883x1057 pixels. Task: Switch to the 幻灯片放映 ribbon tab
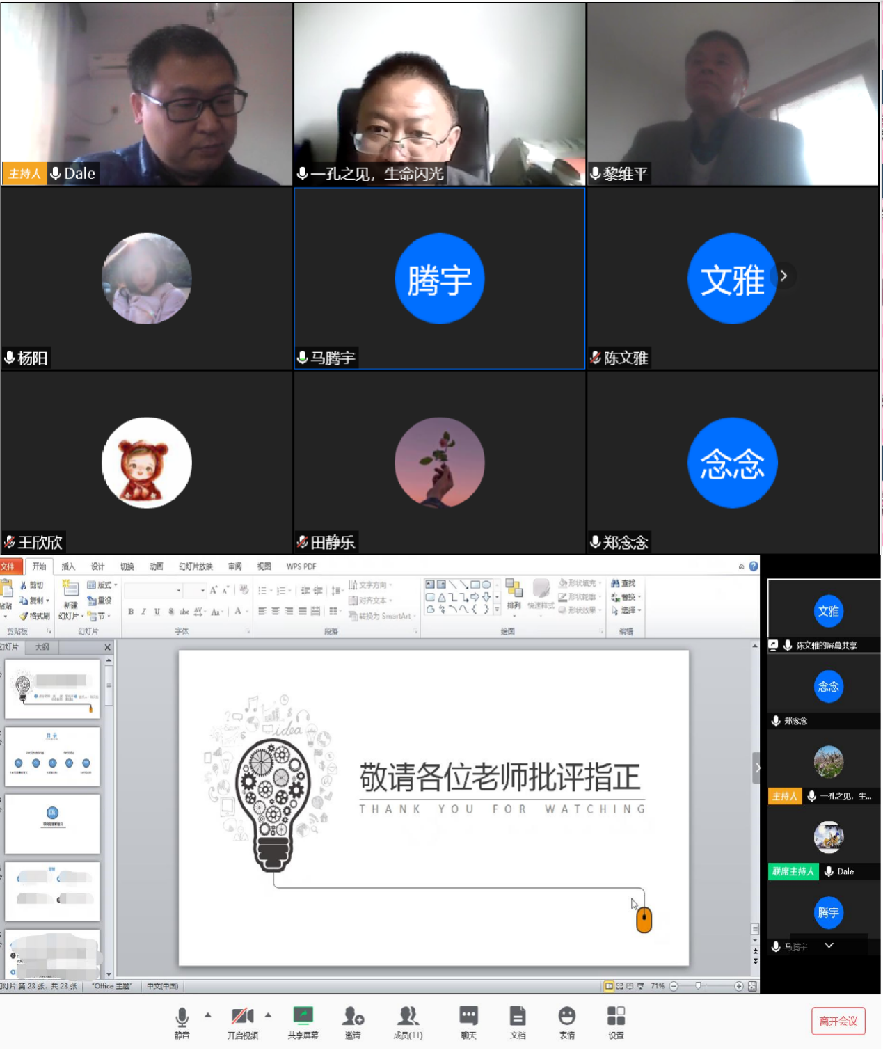196,566
